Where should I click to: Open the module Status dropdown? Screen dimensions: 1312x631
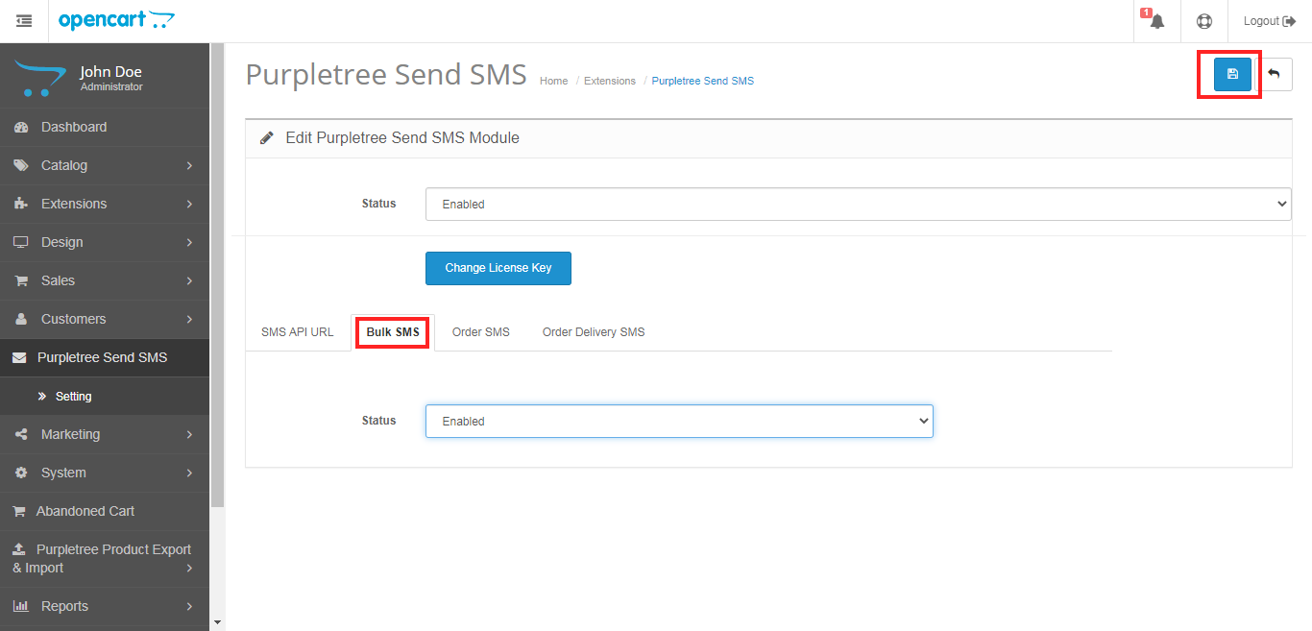tap(859, 204)
